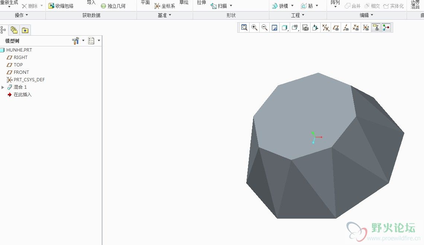Click the 重新生成 regenerate button
The width and height of the screenshot is (424, 245).
pos(9,3)
